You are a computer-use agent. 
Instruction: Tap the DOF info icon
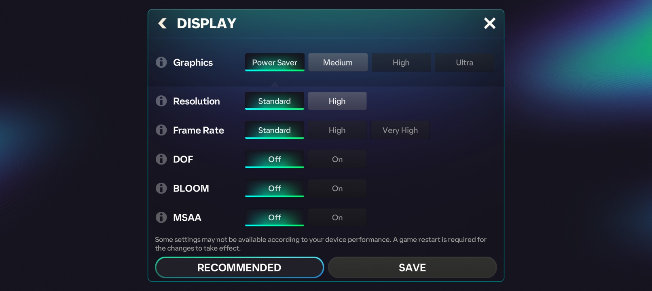(x=161, y=159)
